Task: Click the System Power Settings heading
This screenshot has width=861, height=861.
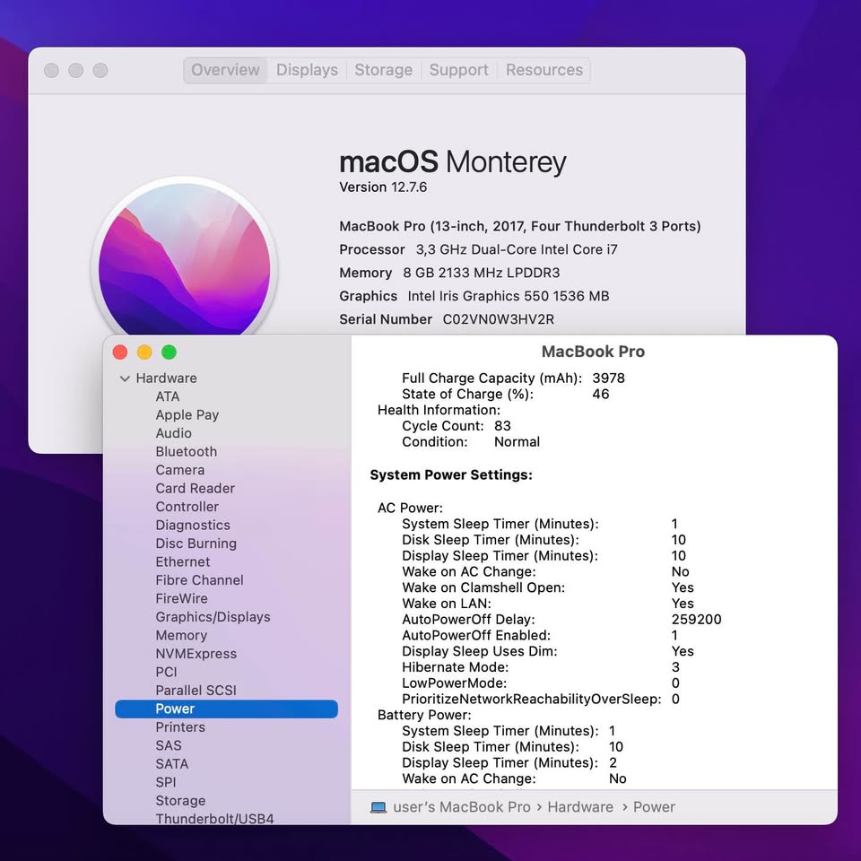Action: [x=451, y=475]
